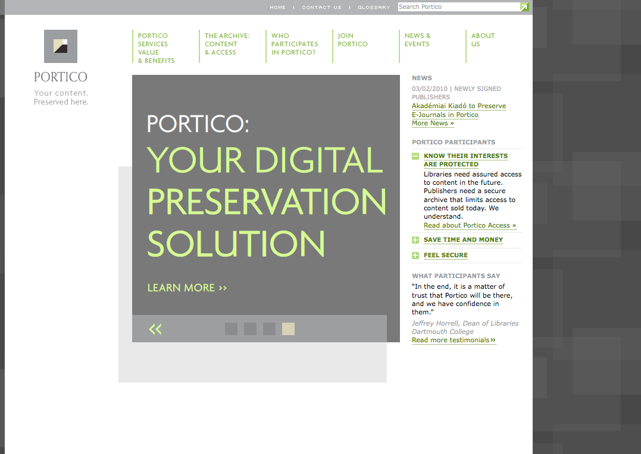641x454 pixels.
Task: Open the More News link
Action: point(433,123)
